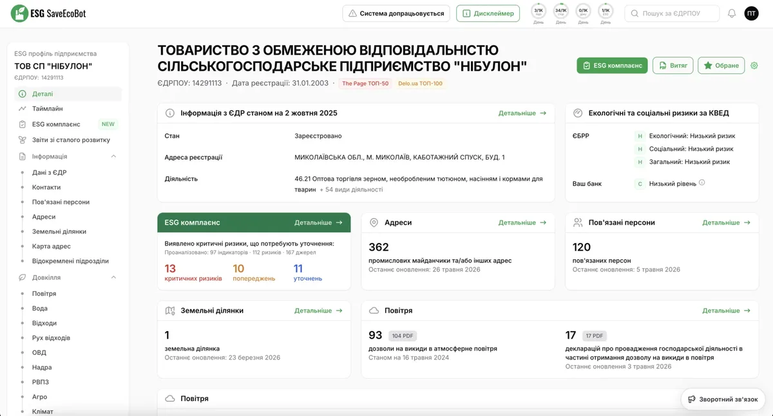The width and height of the screenshot is (773, 416).
Task: Select Надра sidebar item
Action: 42,368
